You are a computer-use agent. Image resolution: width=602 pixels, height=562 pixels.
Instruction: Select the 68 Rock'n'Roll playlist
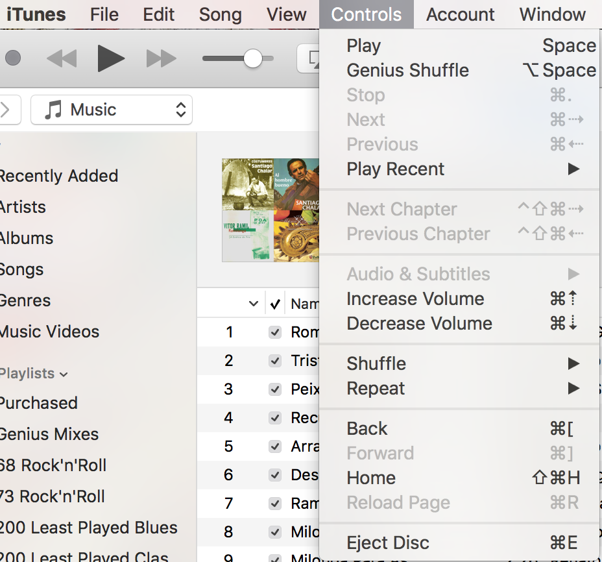pos(53,465)
